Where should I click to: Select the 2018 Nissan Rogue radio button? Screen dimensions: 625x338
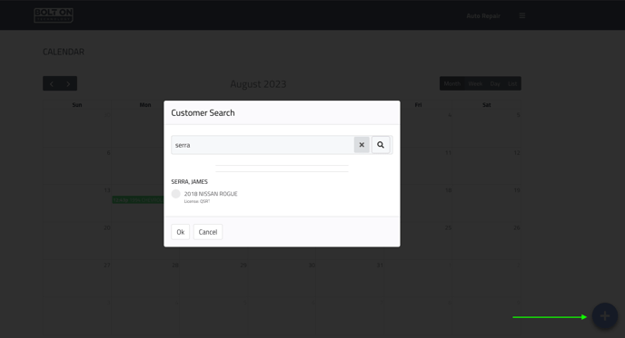[x=176, y=194]
